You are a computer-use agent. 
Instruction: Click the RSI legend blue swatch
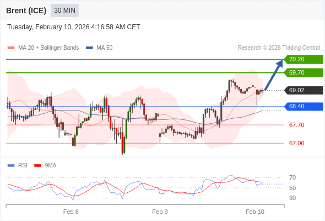[11, 166]
